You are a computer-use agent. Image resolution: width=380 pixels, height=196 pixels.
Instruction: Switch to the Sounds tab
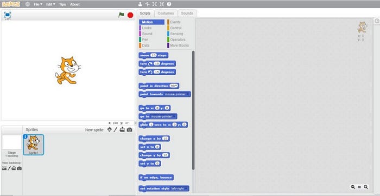pos(187,14)
